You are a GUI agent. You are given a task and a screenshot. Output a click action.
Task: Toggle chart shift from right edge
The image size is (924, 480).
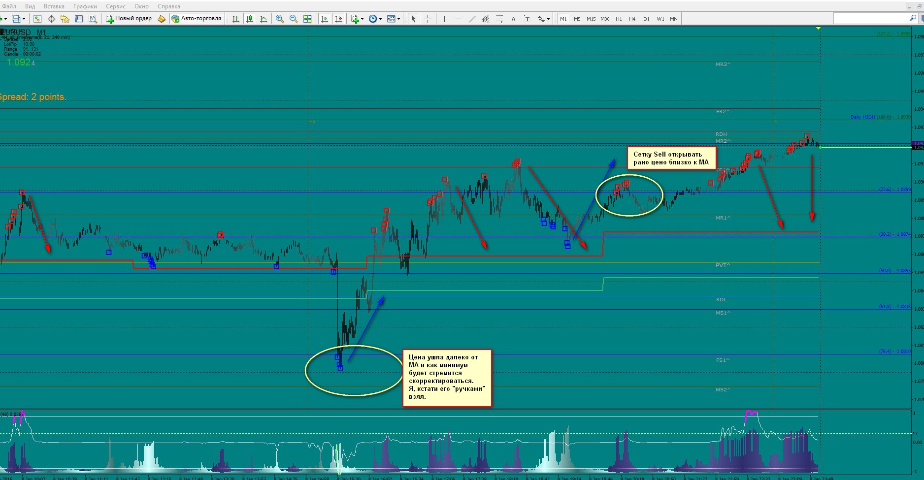pyautogui.click(x=338, y=19)
